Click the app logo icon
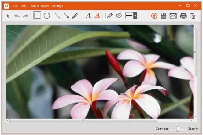Viewport: 203px width, 135px height. coord(6,6)
